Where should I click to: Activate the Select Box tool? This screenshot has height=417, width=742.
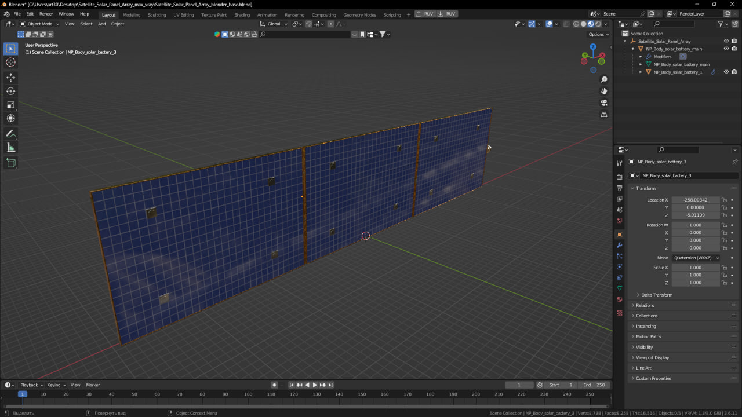11,49
